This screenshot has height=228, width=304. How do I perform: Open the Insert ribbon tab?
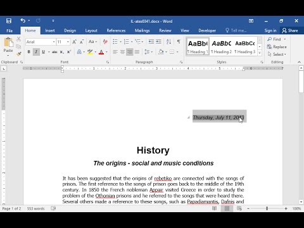click(x=50, y=30)
